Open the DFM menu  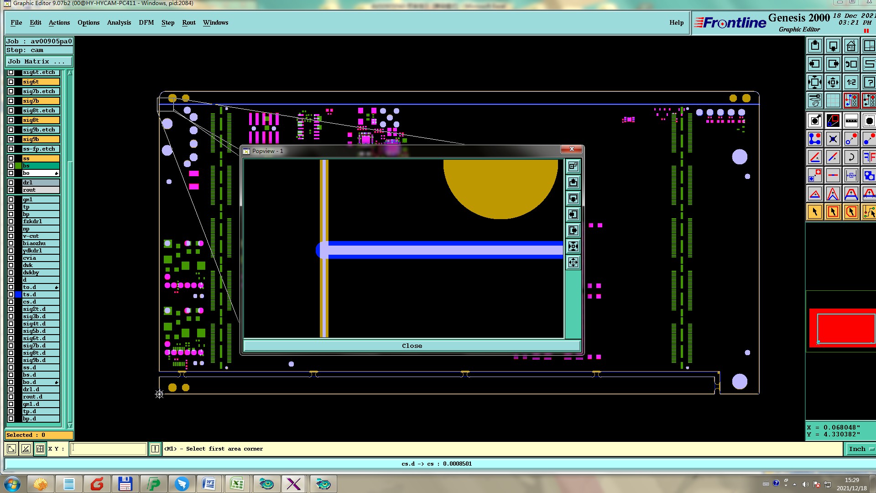coord(146,22)
